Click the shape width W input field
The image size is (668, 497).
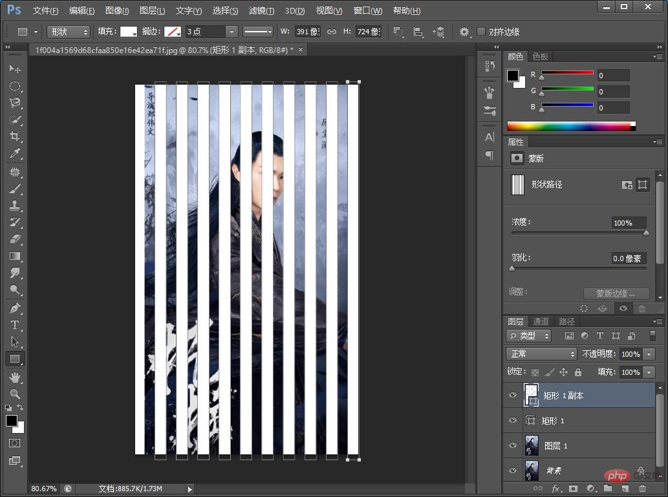[x=307, y=32]
